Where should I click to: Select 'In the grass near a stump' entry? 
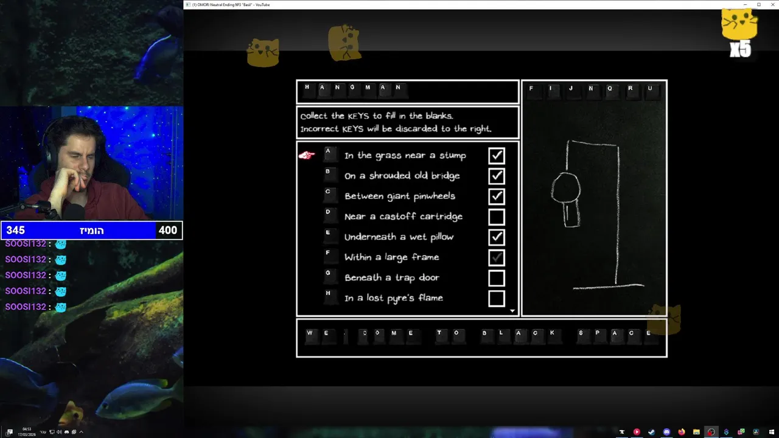click(405, 156)
